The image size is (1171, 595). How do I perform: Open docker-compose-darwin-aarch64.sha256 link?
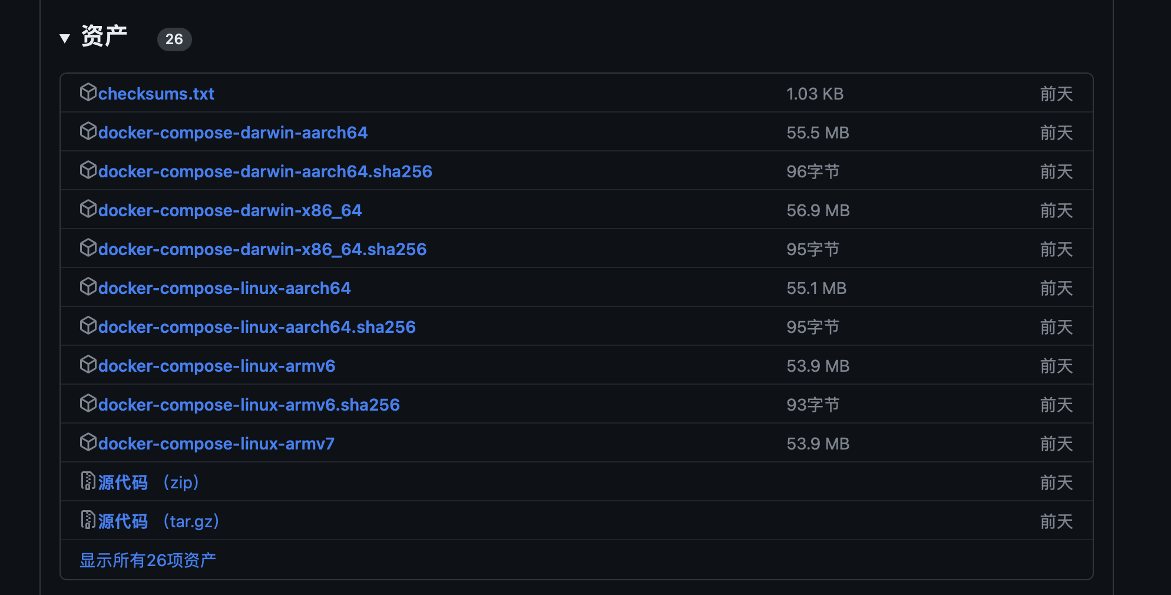[265, 171]
